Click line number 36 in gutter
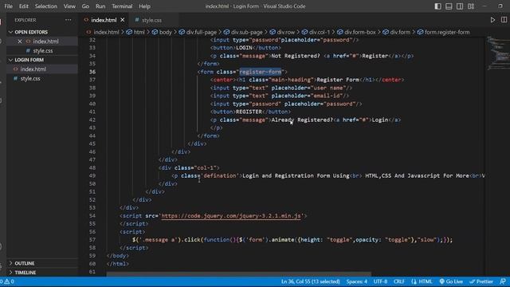Viewport: 510px width, 287px height. coord(92,72)
